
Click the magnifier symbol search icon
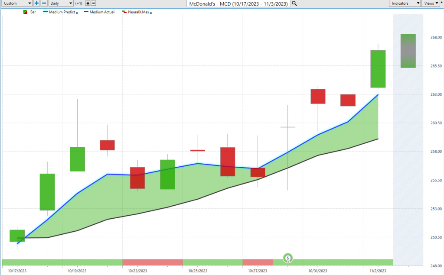coord(294,3)
